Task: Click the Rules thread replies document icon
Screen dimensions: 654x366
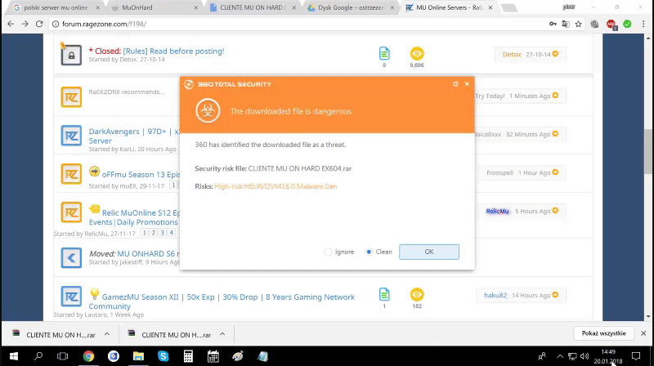Action: [x=384, y=53]
